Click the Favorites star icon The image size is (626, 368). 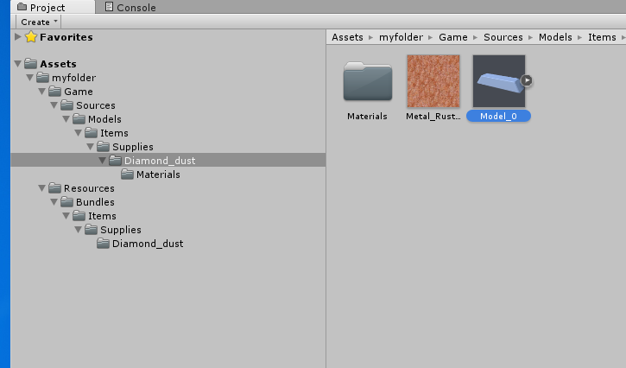coord(31,37)
